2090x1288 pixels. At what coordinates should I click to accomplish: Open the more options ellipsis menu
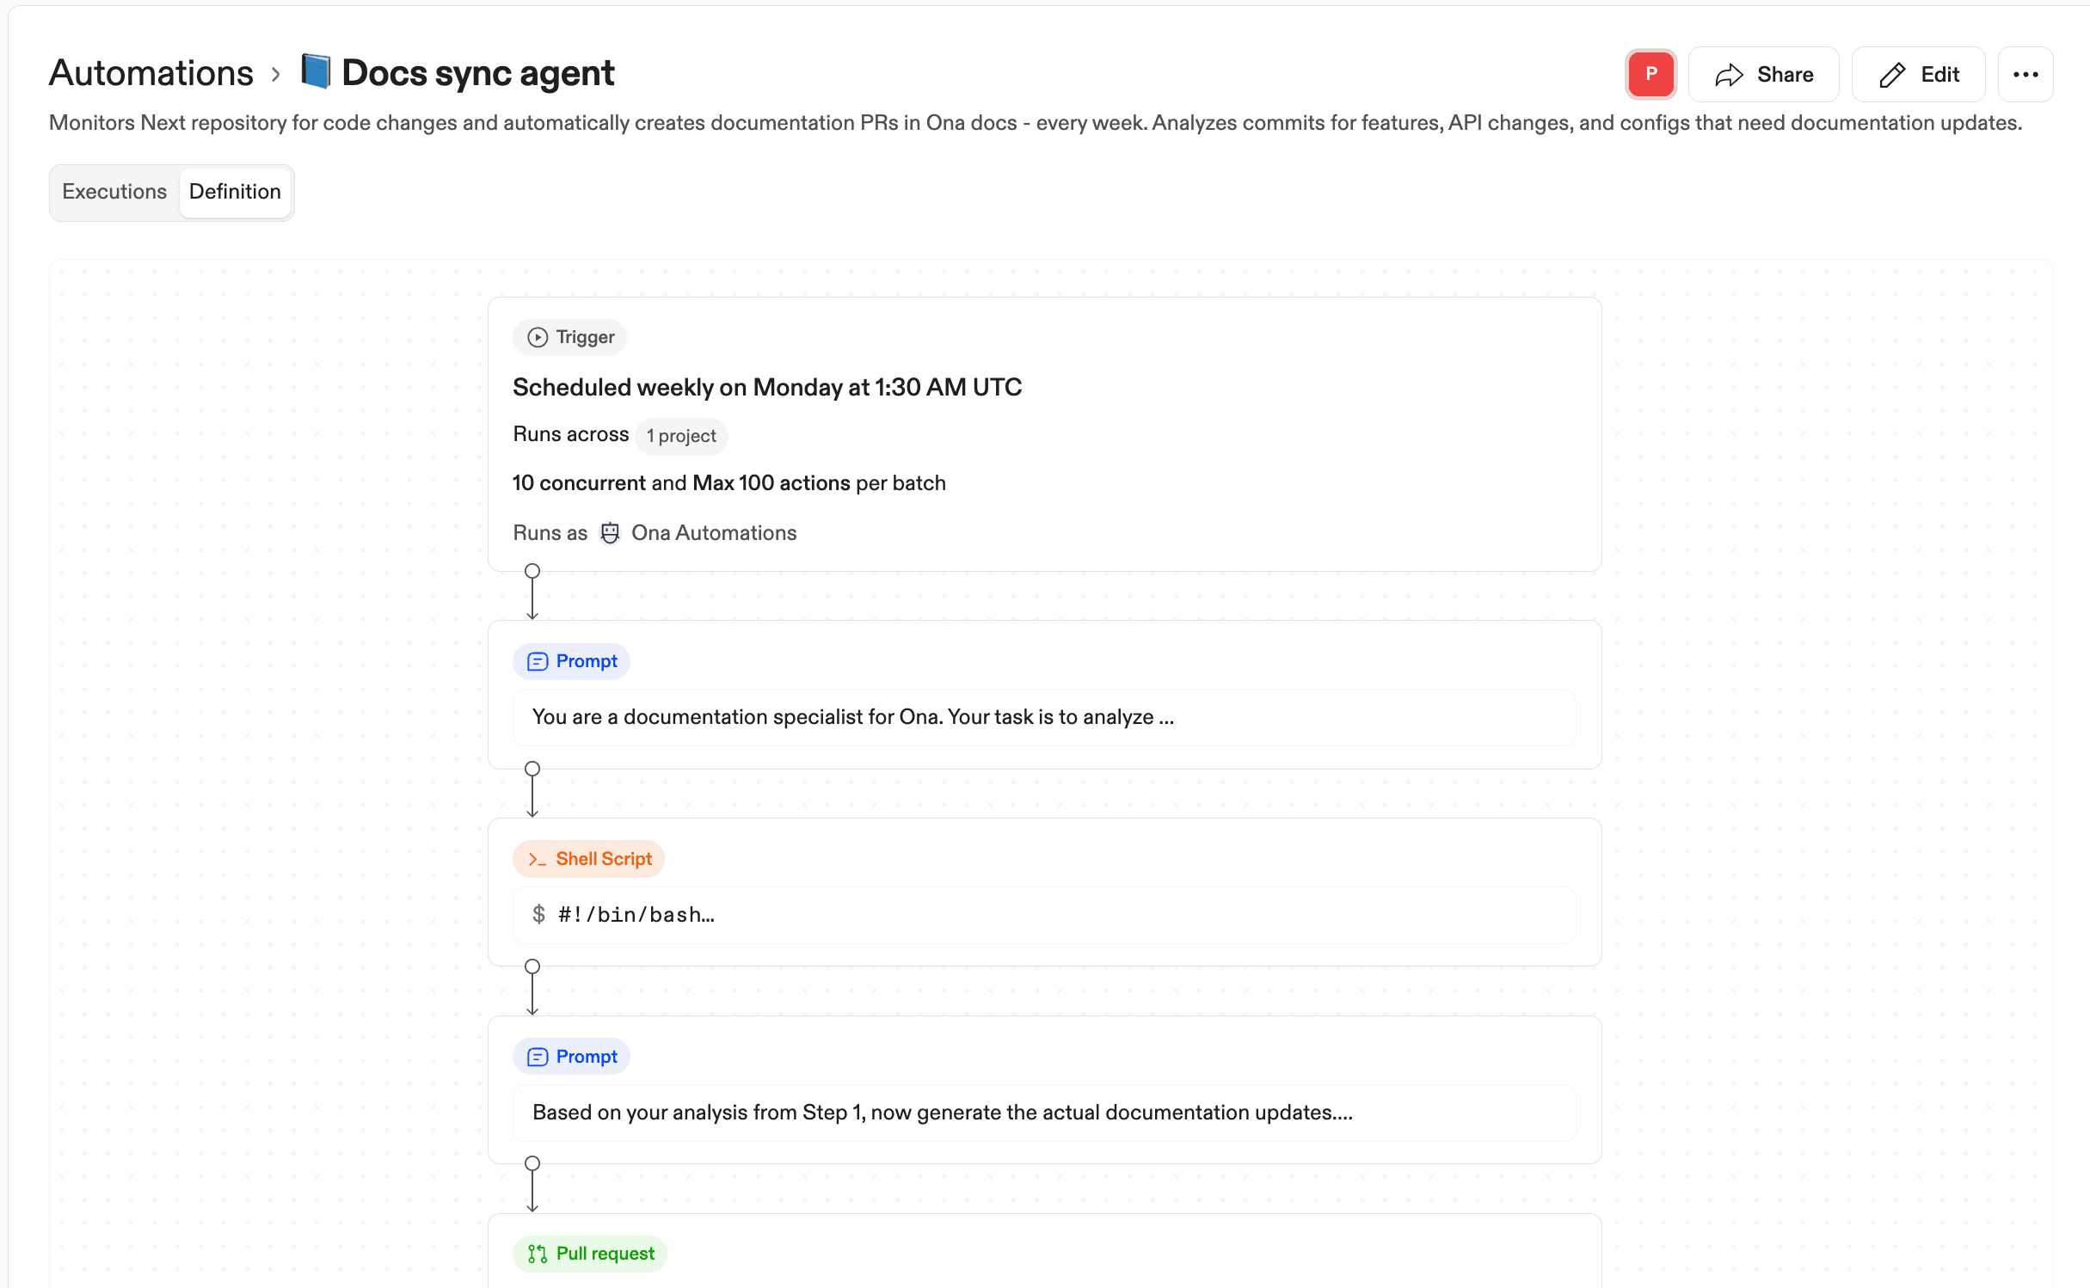coord(2025,74)
